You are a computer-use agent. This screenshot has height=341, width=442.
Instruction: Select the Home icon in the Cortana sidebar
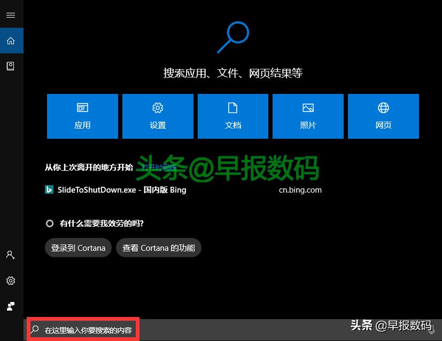[x=11, y=41]
